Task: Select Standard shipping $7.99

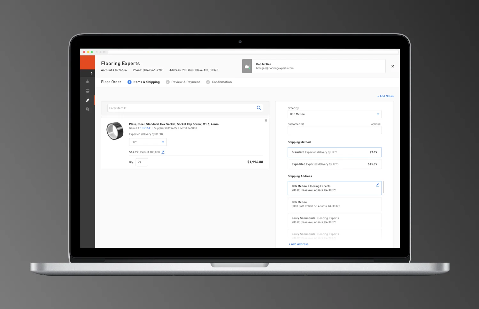Action: (334, 152)
